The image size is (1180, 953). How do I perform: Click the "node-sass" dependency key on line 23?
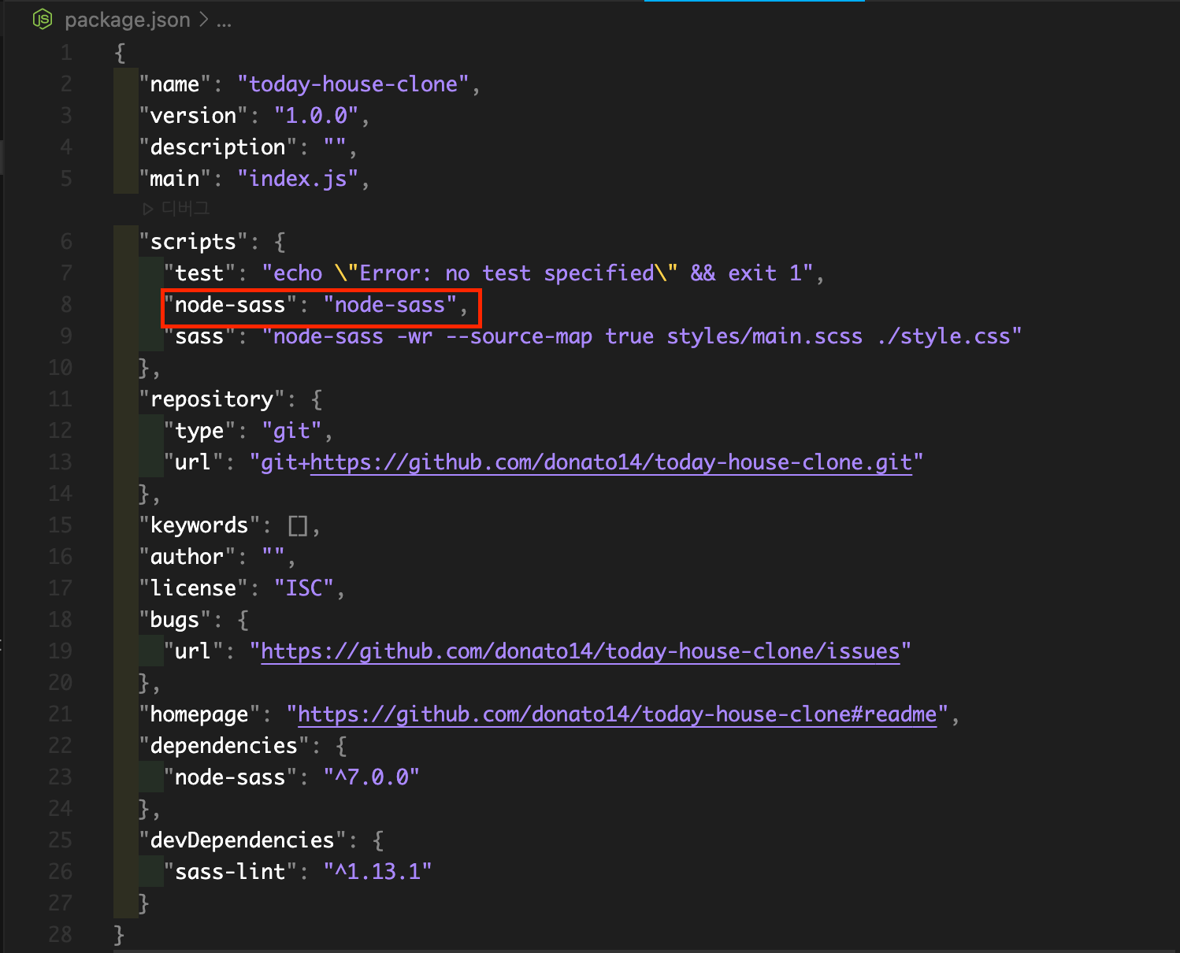point(230,777)
